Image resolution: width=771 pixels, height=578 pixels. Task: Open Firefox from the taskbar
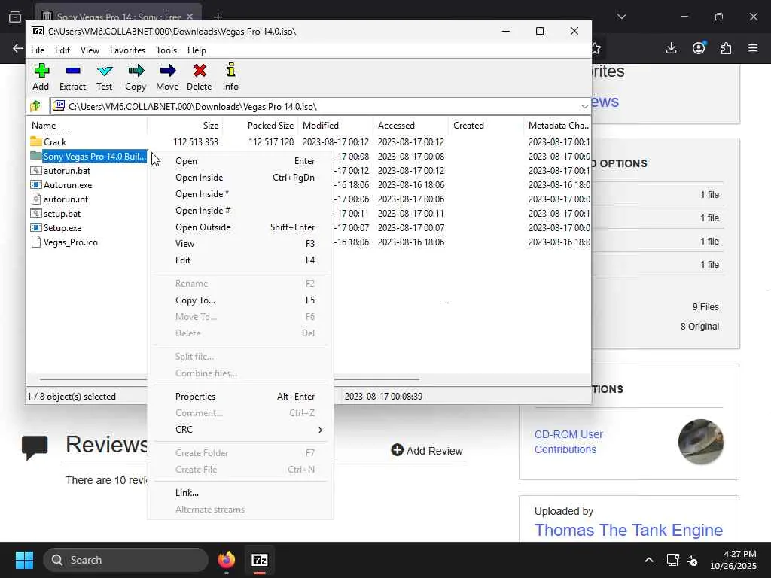[x=227, y=560]
